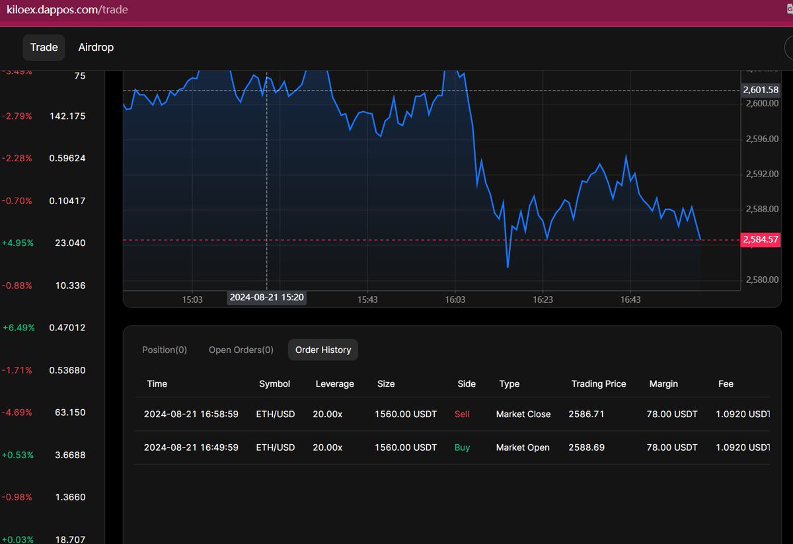Switch to Position(0) tab

pos(165,350)
